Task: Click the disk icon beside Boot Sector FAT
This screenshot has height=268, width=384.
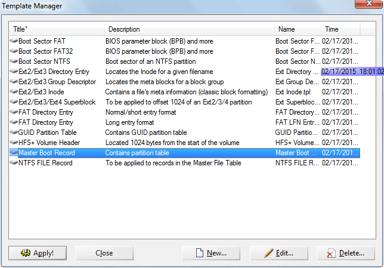Action: (14, 41)
